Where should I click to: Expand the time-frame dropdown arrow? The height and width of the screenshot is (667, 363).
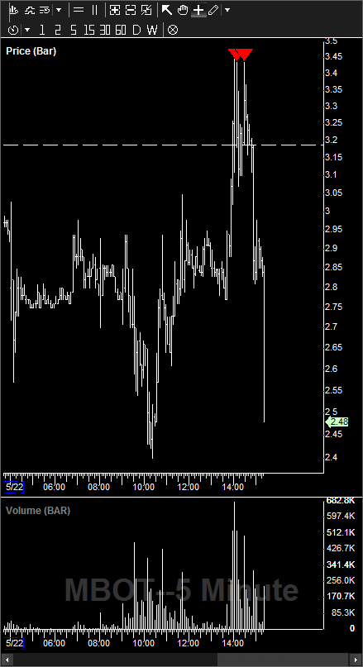tap(27, 30)
